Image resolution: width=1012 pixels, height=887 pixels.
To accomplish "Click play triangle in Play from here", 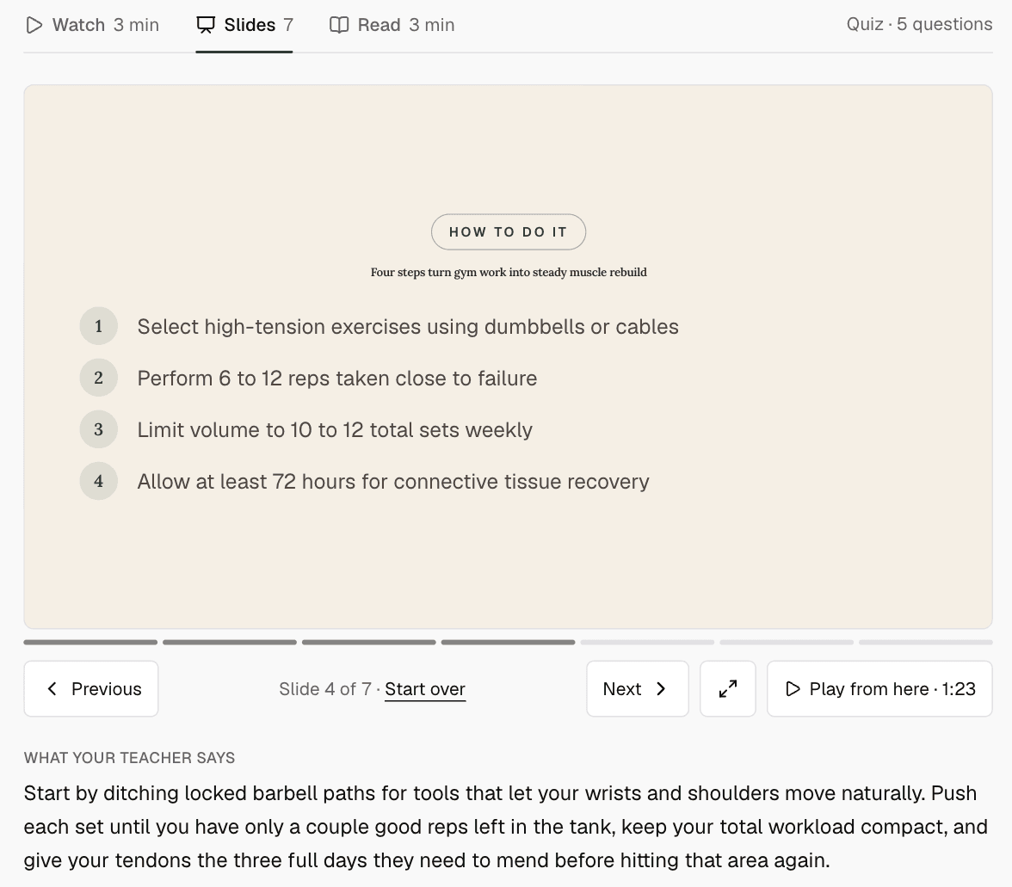I will tap(793, 689).
